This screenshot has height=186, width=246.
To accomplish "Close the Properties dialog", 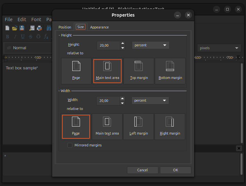I will (188, 15).
